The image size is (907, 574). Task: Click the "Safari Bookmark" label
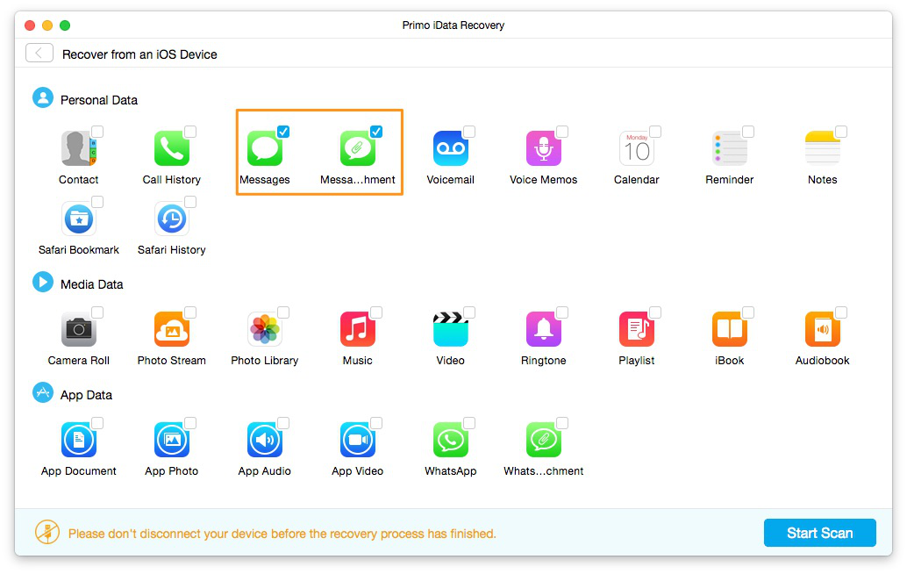(79, 250)
